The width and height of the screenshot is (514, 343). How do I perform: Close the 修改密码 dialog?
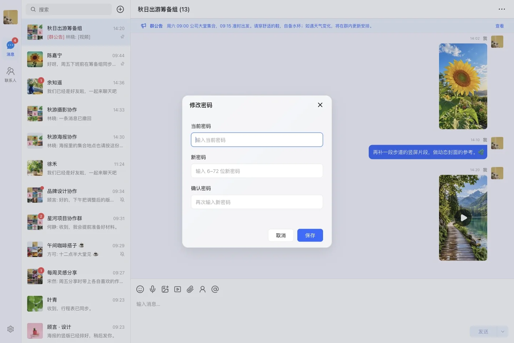click(320, 105)
